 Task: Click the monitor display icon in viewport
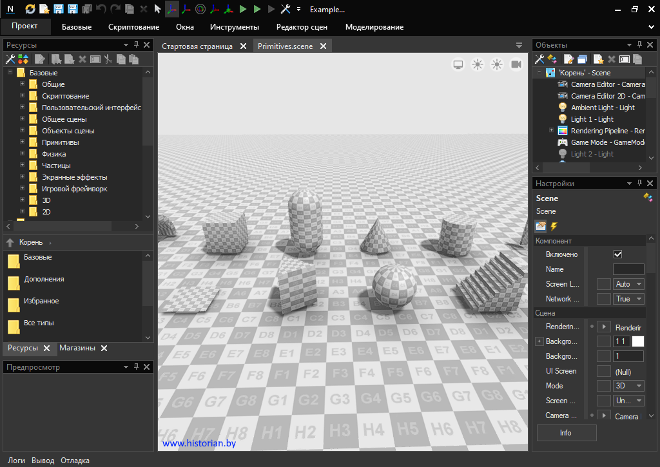coord(458,64)
